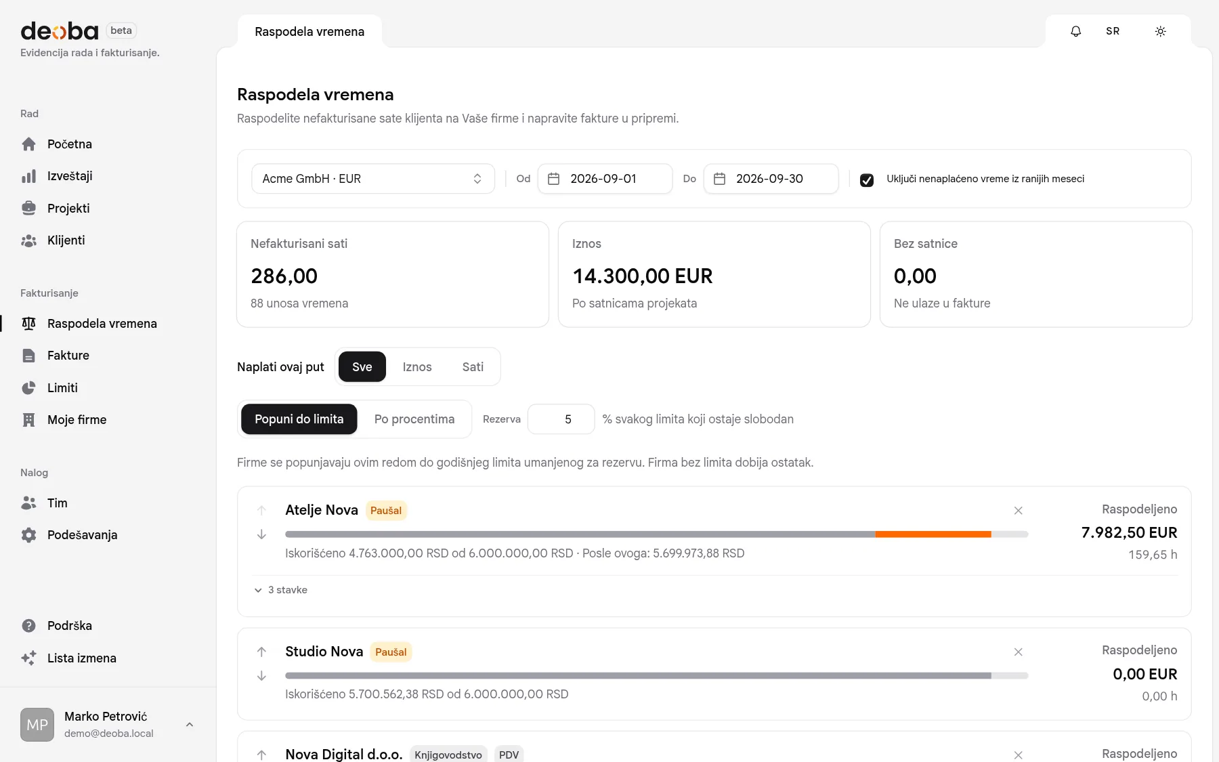Click the Klijenti people icon
This screenshot has width=1219, height=762.
tap(28, 240)
